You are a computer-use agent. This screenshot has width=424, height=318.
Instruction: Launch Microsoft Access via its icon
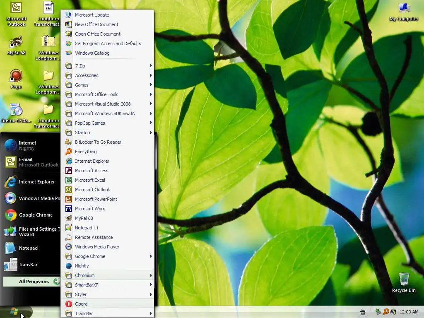[x=69, y=171]
